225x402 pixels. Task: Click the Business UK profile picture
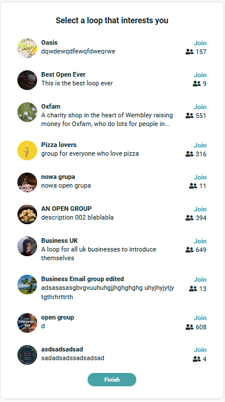click(x=27, y=246)
